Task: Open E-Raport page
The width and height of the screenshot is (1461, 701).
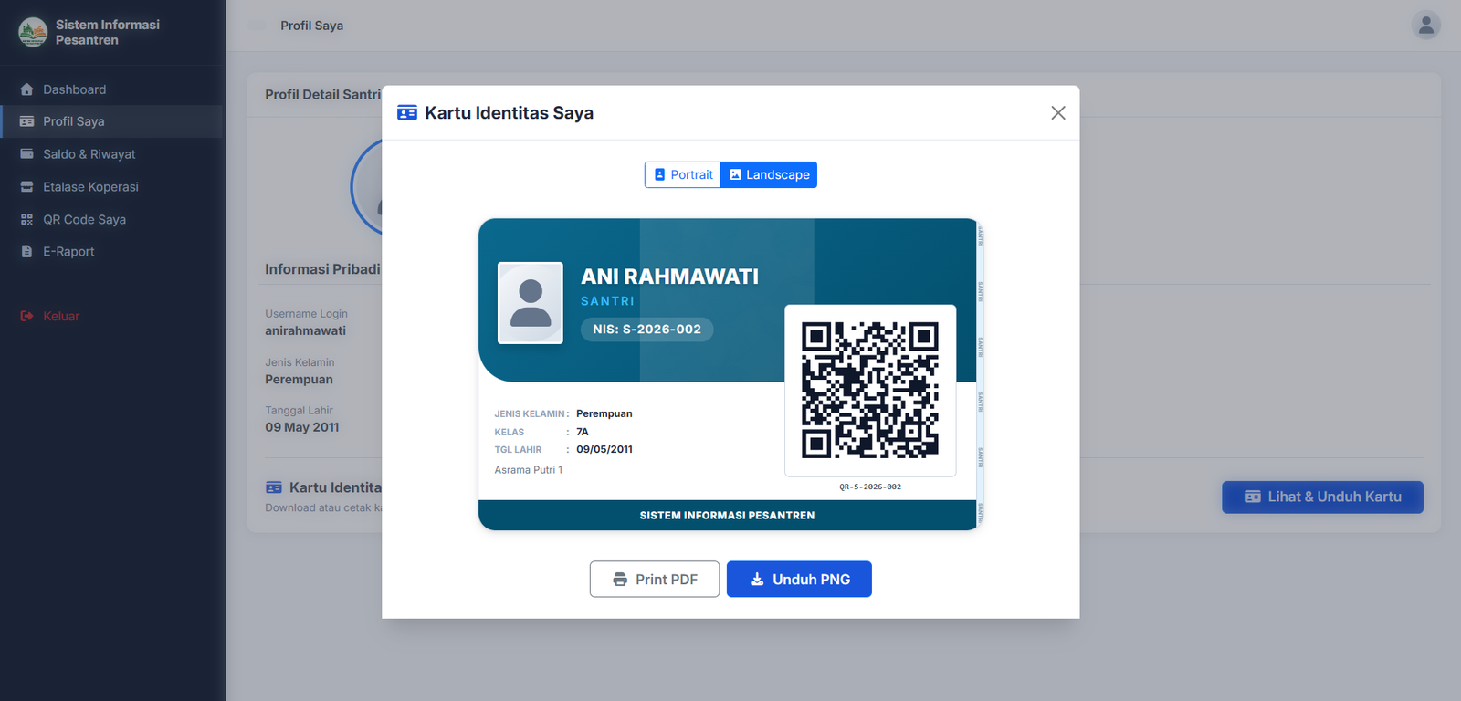Action: point(111,252)
